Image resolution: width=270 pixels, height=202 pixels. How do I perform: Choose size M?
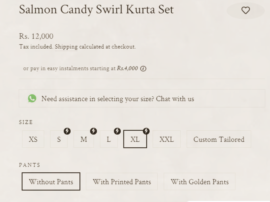pos(84,139)
